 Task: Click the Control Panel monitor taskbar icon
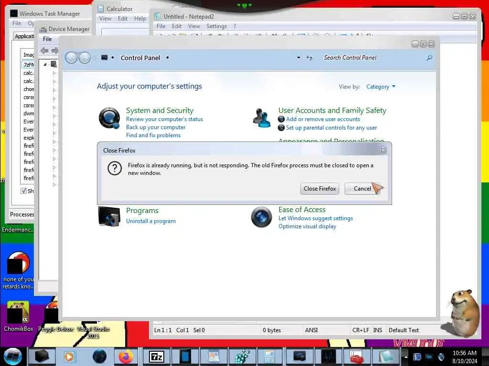click(x=300, y=356)
